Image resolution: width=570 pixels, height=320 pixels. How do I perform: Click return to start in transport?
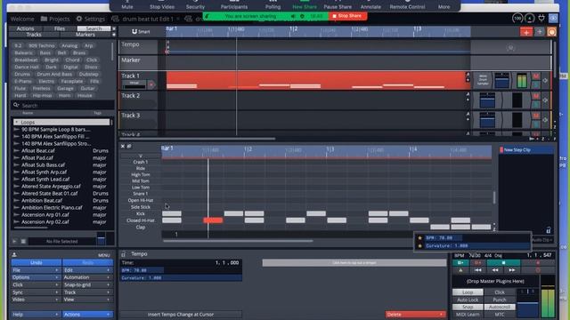(477, 270)
